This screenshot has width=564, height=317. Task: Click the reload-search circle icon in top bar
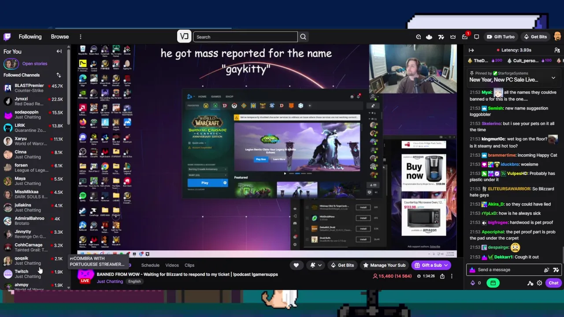[x=418, y=37]
